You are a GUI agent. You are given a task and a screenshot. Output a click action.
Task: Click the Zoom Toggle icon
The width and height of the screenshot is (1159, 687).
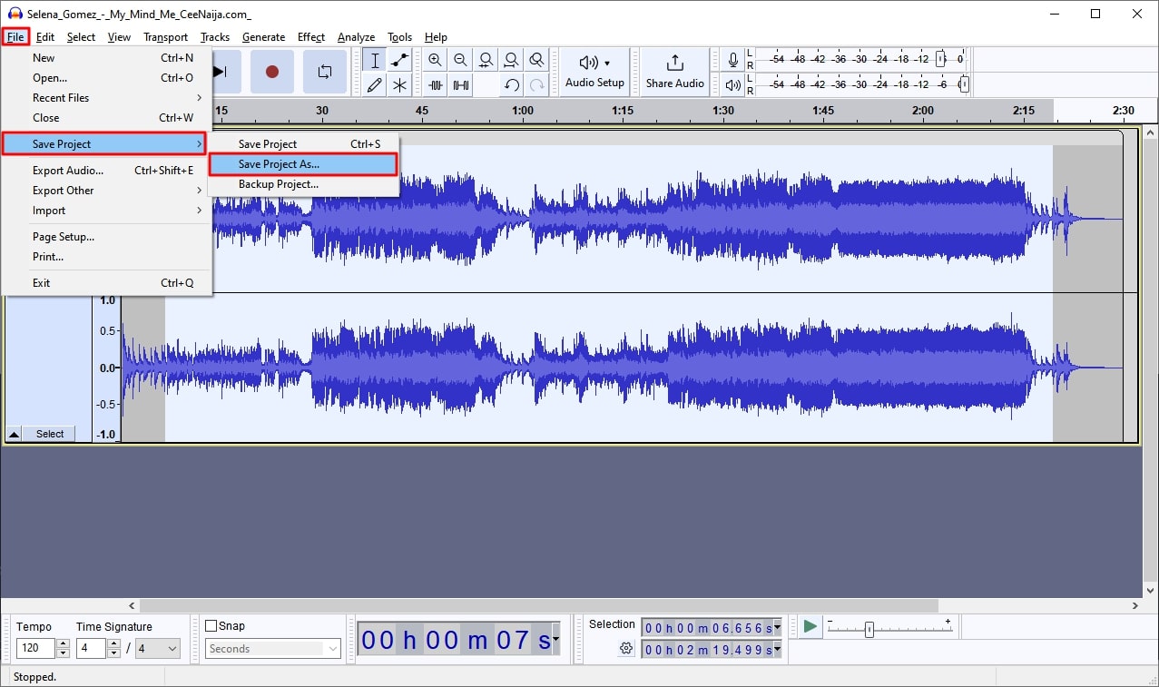[x=537, y=61]
